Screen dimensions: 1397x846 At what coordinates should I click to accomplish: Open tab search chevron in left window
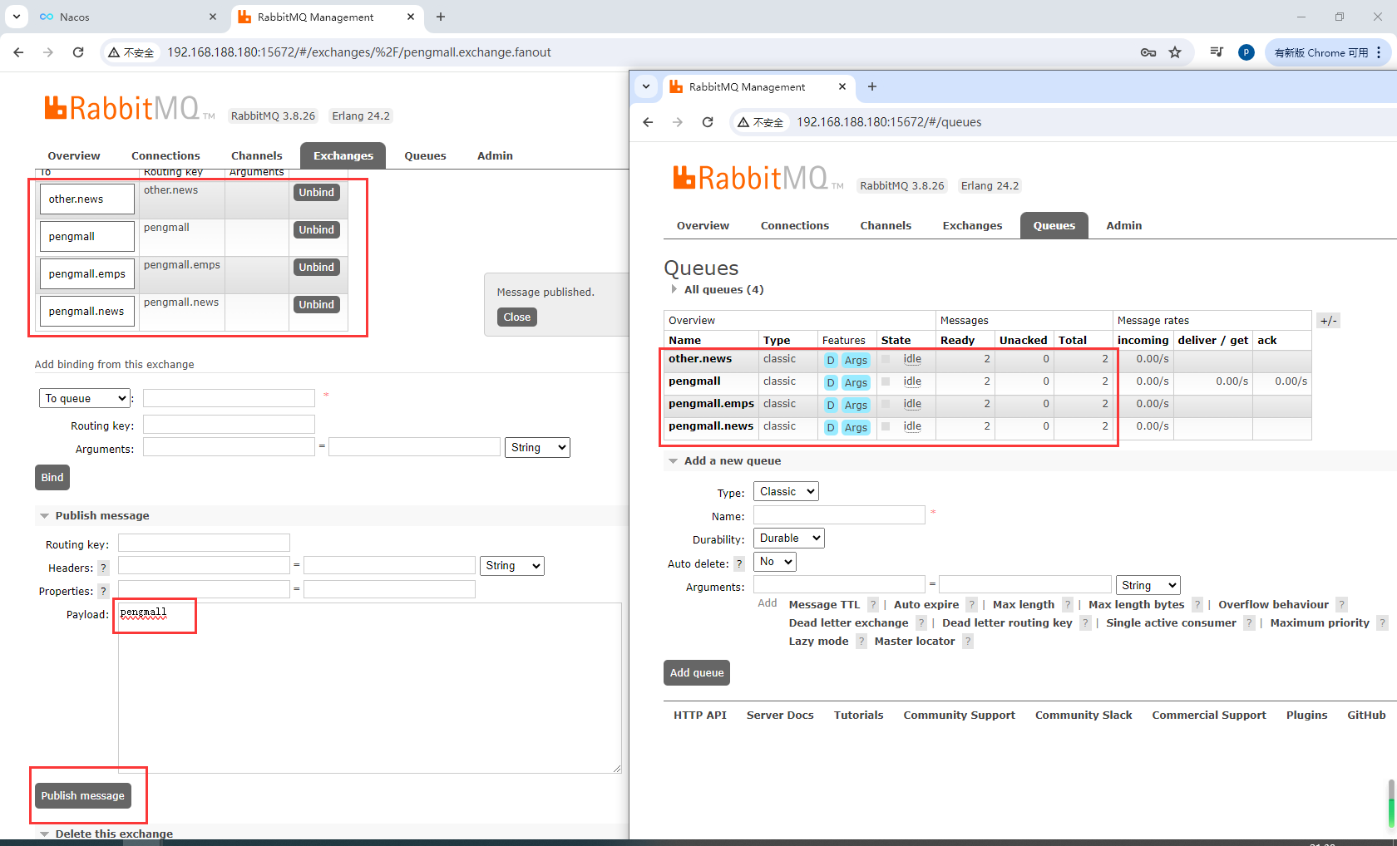click(x=17, y=17)
